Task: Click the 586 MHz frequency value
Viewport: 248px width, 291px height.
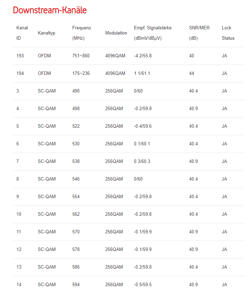Action: [76, 267]
